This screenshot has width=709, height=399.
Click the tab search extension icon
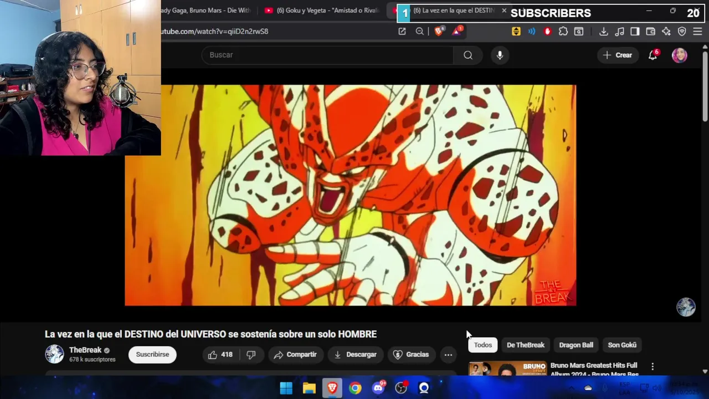(579, 32)
